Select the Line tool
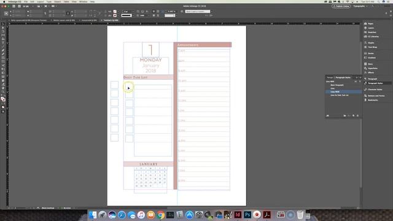Viewport: 393px width, 221px height. 3,47
